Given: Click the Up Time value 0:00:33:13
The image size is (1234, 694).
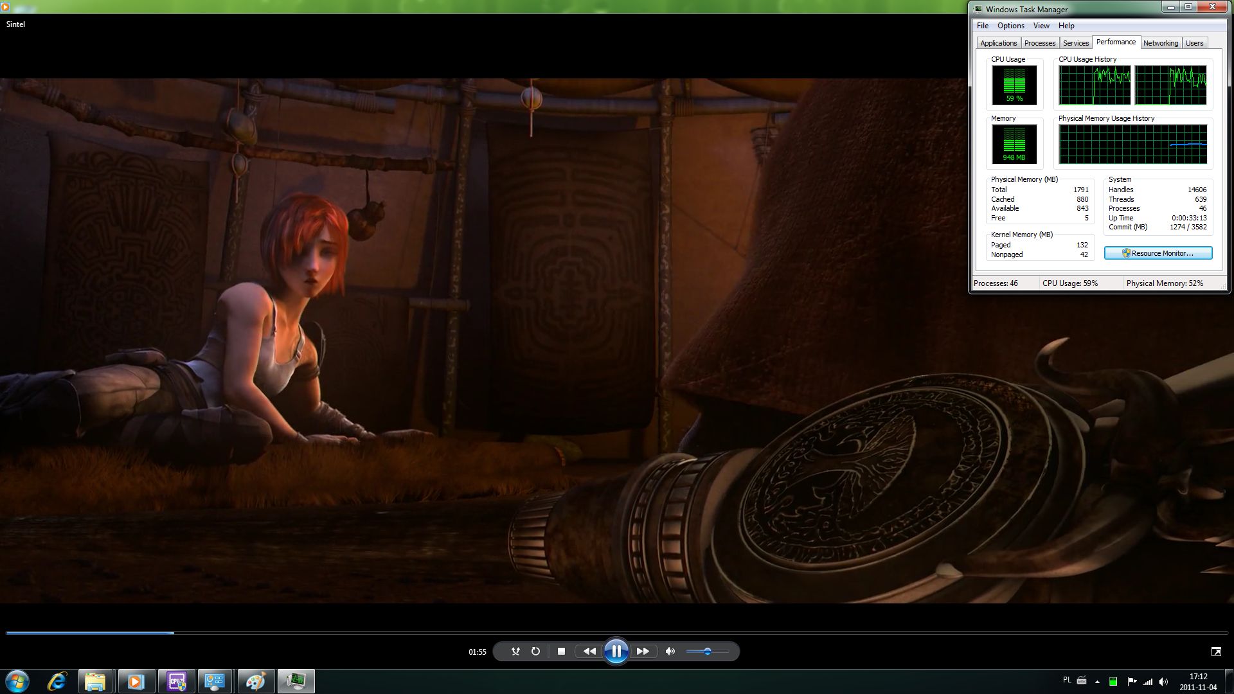Looking at the screenshot, I should [x=1189, y=218].
